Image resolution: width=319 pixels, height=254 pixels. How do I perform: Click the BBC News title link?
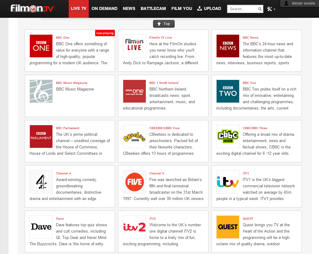250,38
